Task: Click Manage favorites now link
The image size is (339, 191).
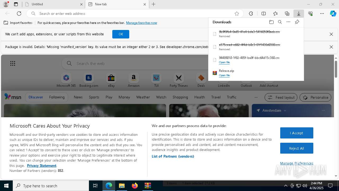Action: point(141,23)
